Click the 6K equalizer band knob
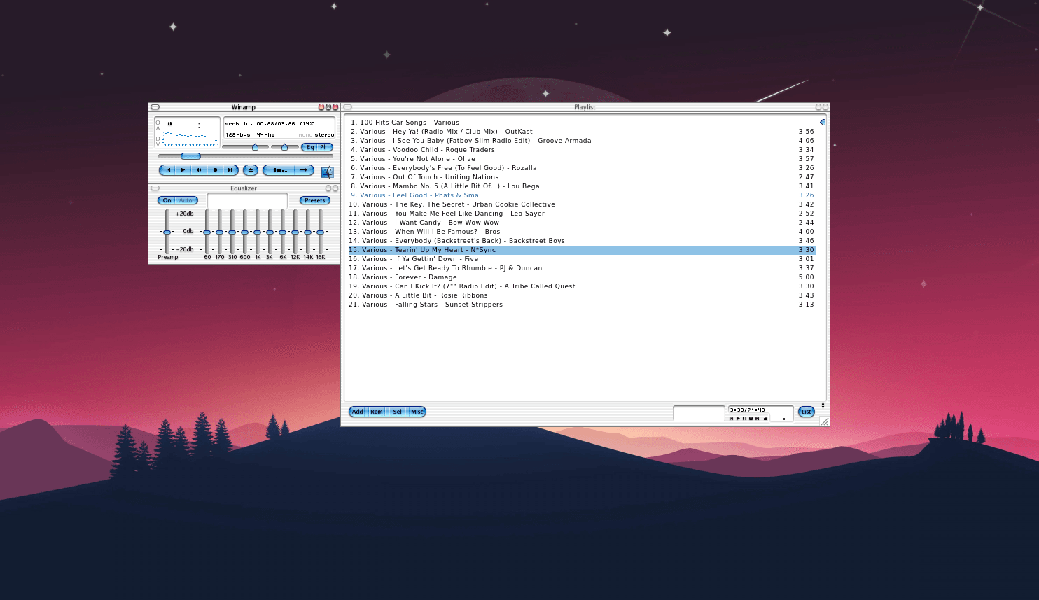 coord(282,232)
